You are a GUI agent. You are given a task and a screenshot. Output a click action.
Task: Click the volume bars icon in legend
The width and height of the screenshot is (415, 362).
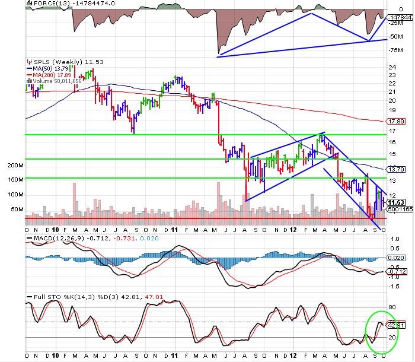29,81
